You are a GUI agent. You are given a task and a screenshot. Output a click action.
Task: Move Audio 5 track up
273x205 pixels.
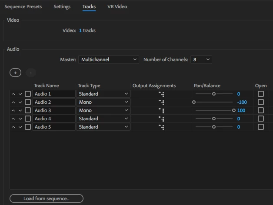[x=13, y=127]
